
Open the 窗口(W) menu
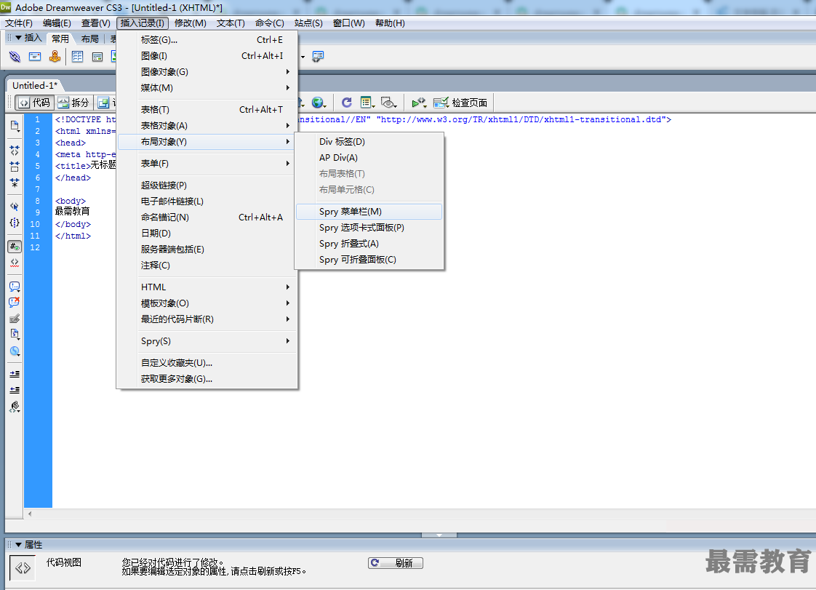point(348,23)
